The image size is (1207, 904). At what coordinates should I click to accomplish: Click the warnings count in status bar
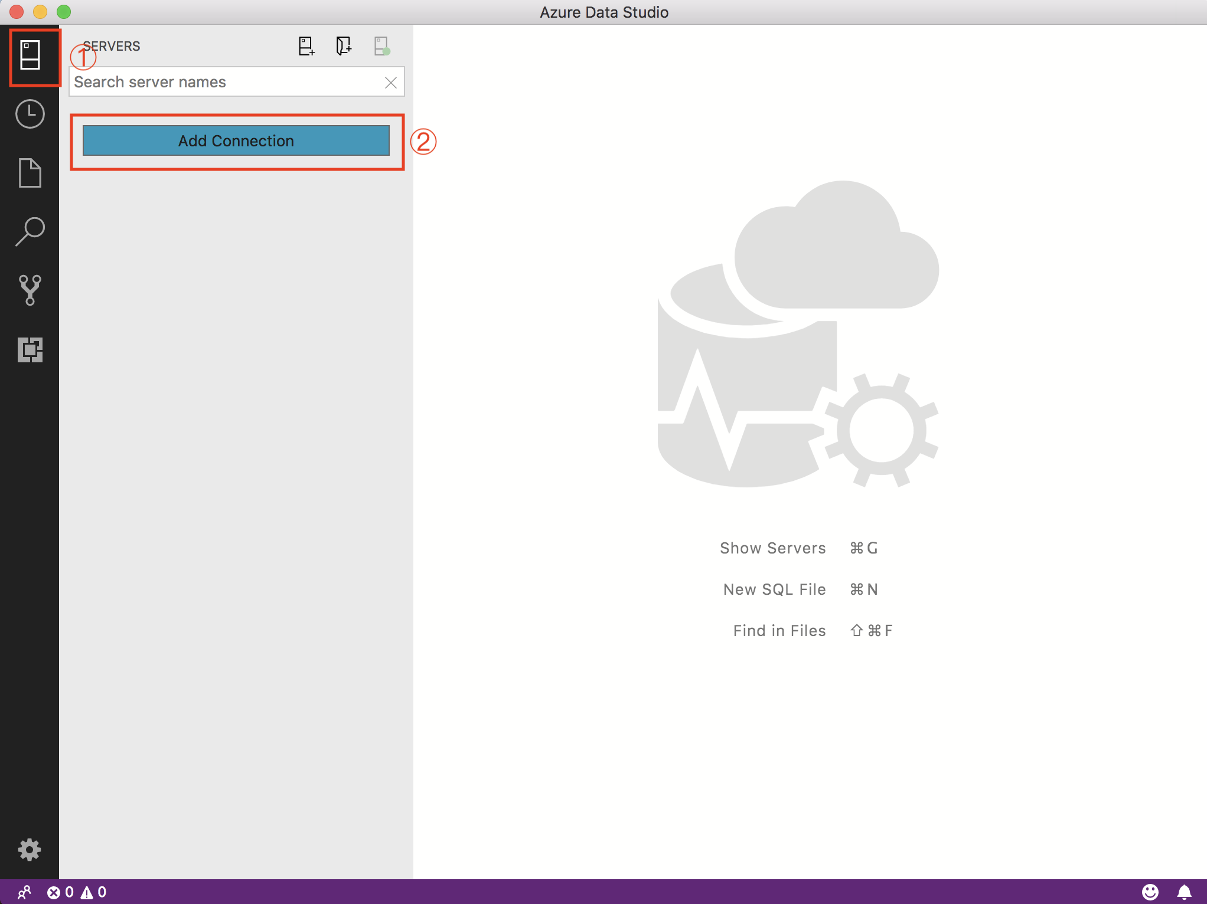pos(93,892)
